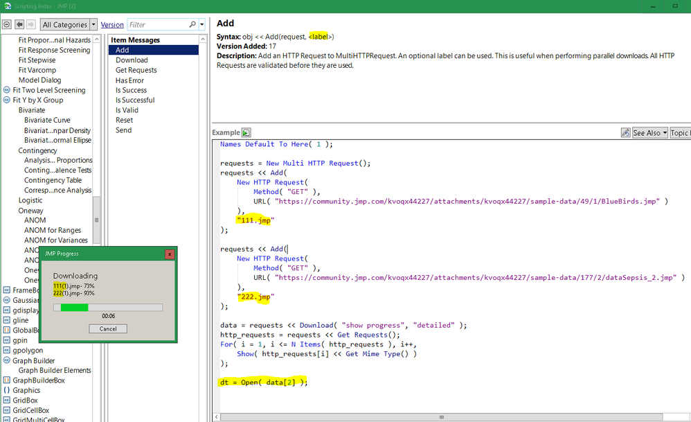The height and width of the screenshot is (422, 691).
Task: Open the Version link
Action: pos(113,24)
